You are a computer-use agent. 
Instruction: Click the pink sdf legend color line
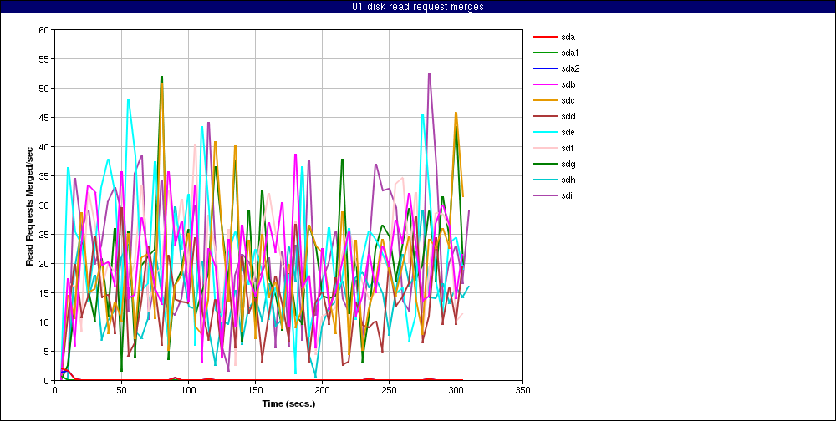[x=545, y=148]
